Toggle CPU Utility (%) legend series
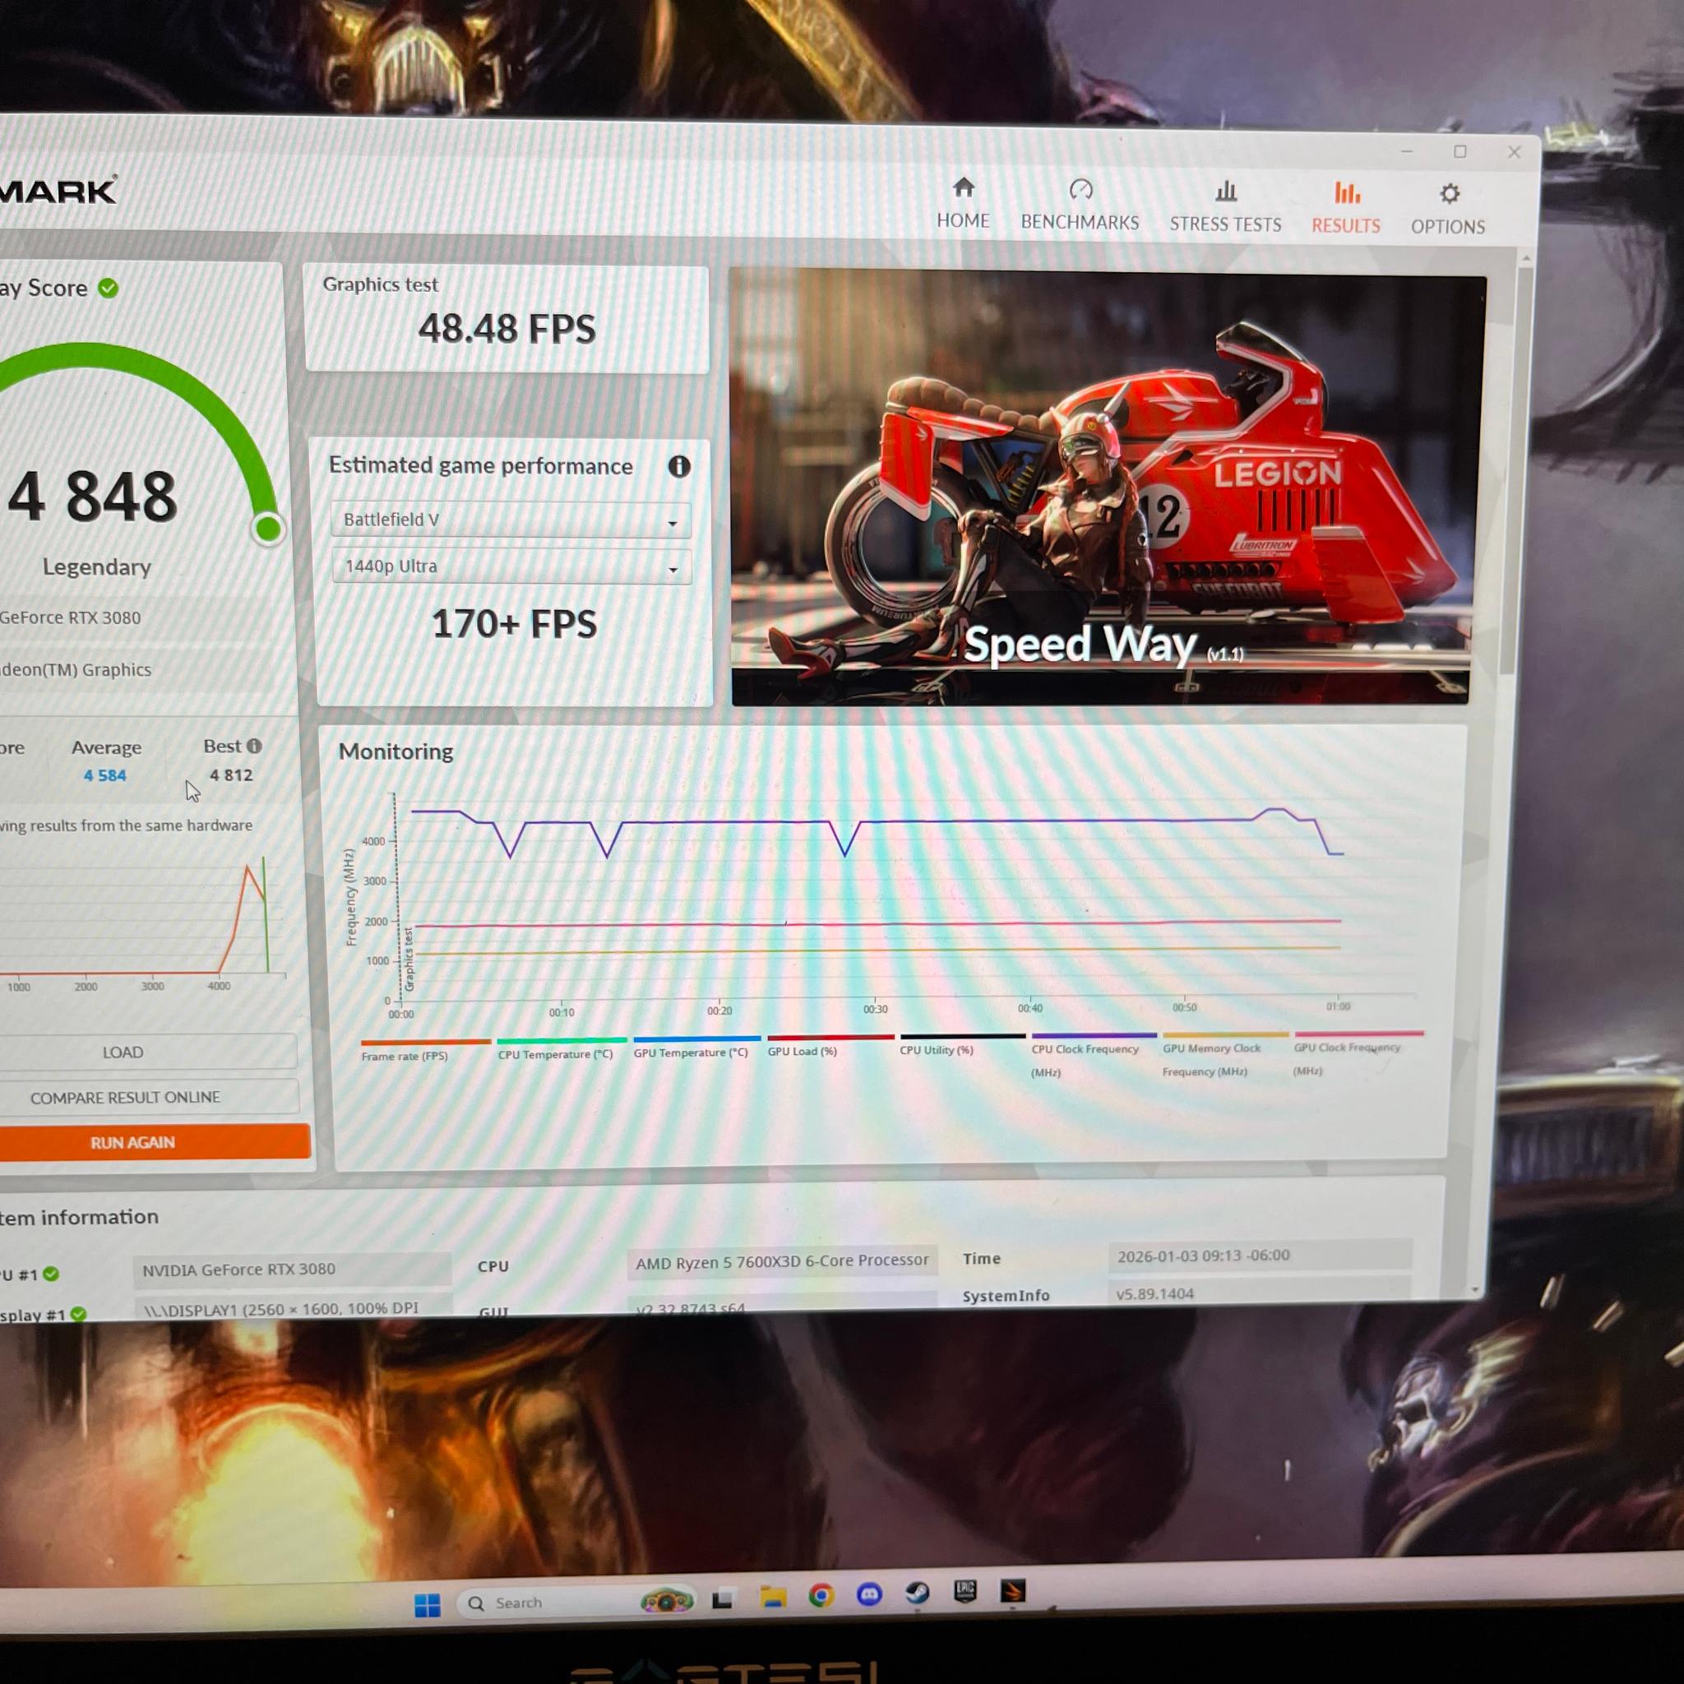Image resolution: width=1684 pixels, height=1684 pixels. [961, 1043]
